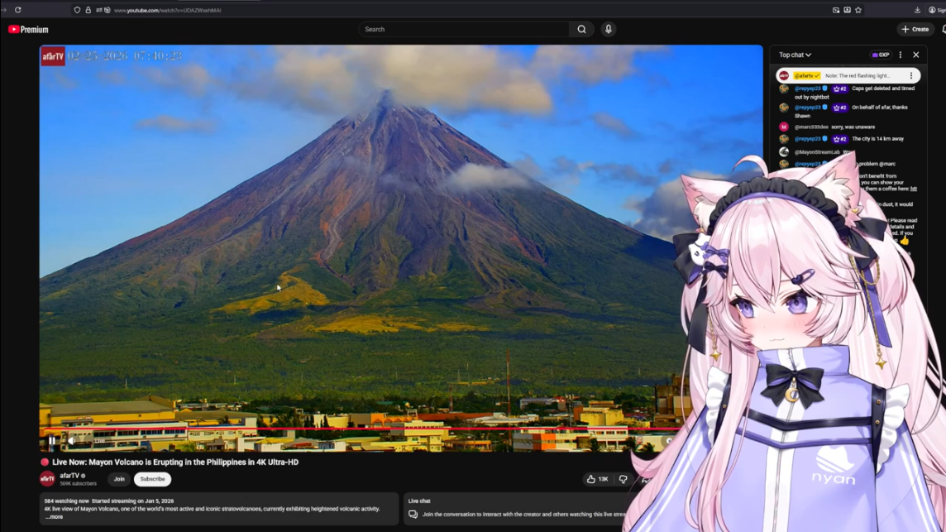Mute the video using the speaker icon
Viewport: 946px width, 532px height.
[72, 441]
